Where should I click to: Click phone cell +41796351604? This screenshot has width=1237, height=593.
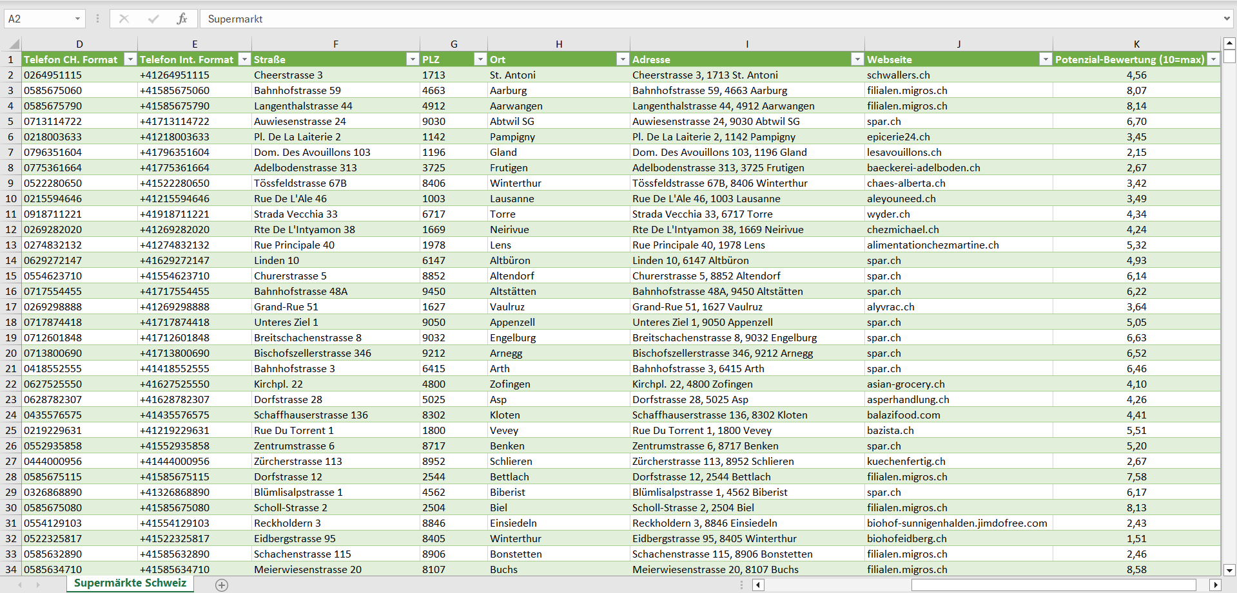(195, 152)
